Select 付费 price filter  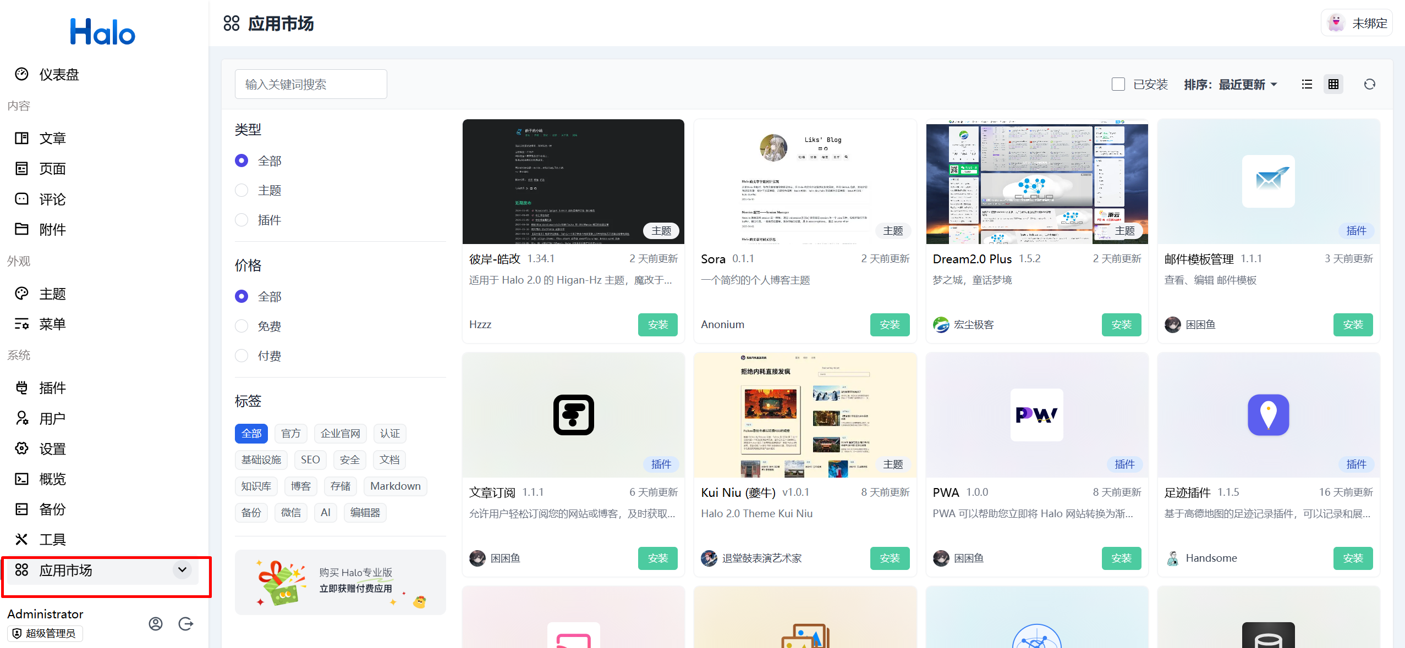242,356
